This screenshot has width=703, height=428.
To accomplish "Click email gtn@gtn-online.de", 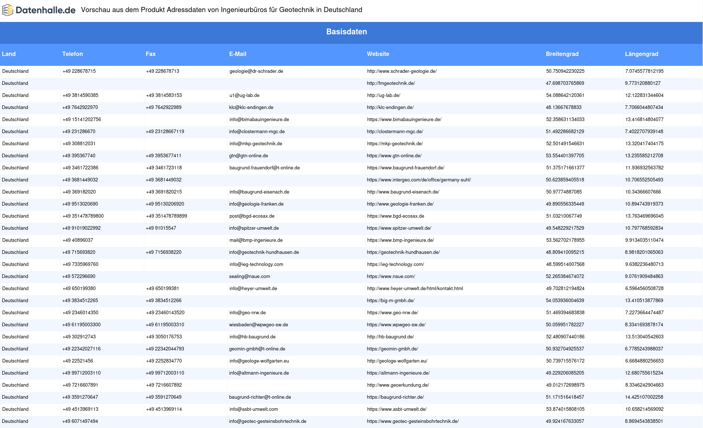I will pyautogui.click(x=249, y=156).
